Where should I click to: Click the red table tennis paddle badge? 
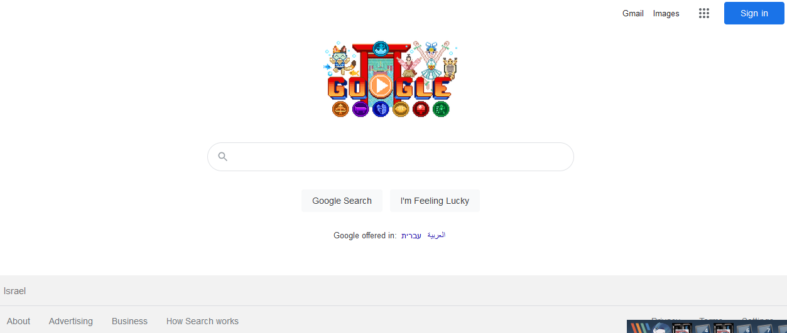coord(421,110)
